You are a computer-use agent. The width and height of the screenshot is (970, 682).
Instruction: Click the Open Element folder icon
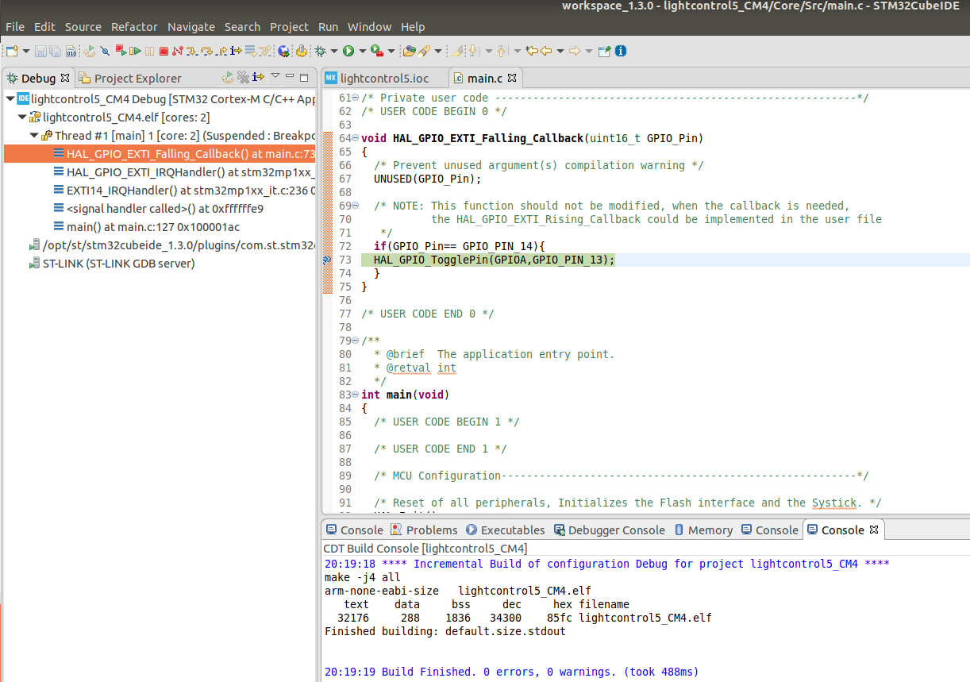(409, 51)
